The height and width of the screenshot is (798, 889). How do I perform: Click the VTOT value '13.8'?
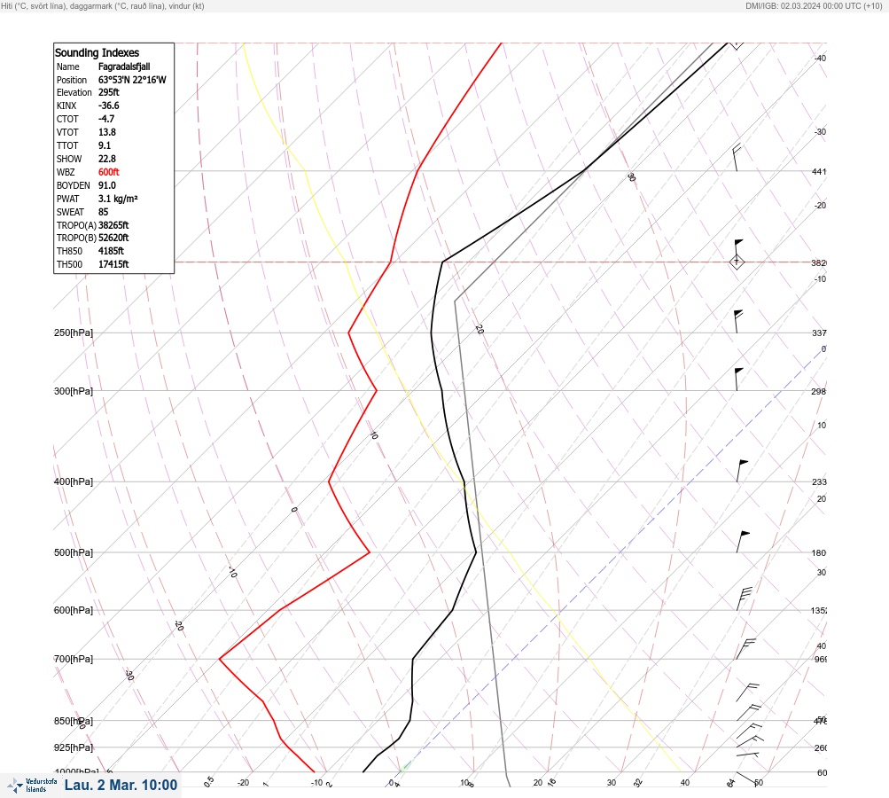point(107,132)
